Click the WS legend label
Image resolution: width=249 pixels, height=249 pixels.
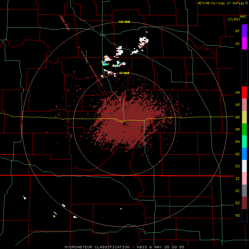[237, 154]
